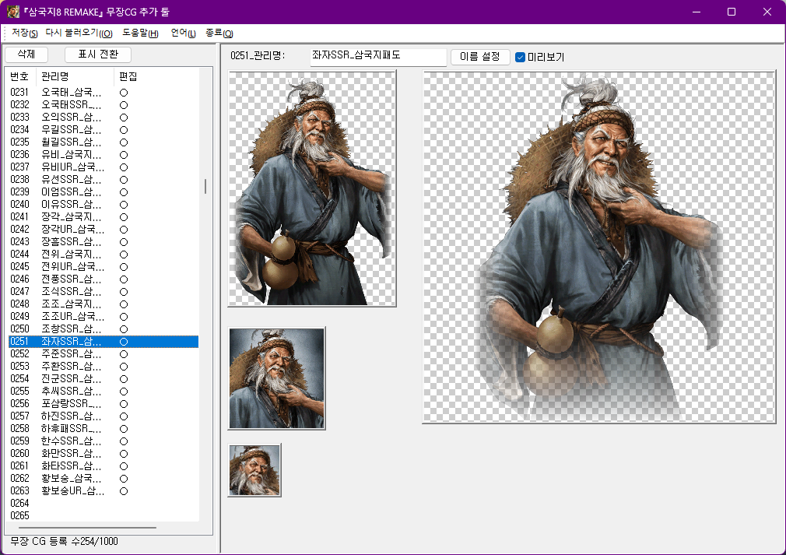786x555 pixels.
Task: Click the 표시 전환 display switch button
Action: click(98, 54)
